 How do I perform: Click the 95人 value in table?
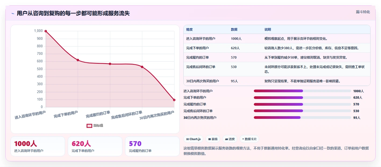click(x=234, y=81)
